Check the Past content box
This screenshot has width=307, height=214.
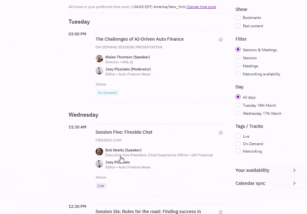click(238, 26)
